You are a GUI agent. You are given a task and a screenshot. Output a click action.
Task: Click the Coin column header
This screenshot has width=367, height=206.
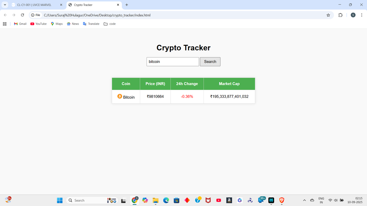click(x=126, y=84)
